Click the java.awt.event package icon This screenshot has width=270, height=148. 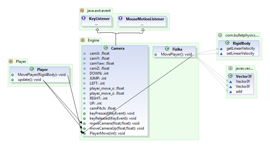[82, 10]
